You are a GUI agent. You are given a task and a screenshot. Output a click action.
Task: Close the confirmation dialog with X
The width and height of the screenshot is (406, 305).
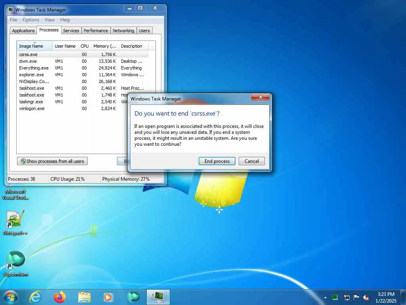[x=260, y=97]
